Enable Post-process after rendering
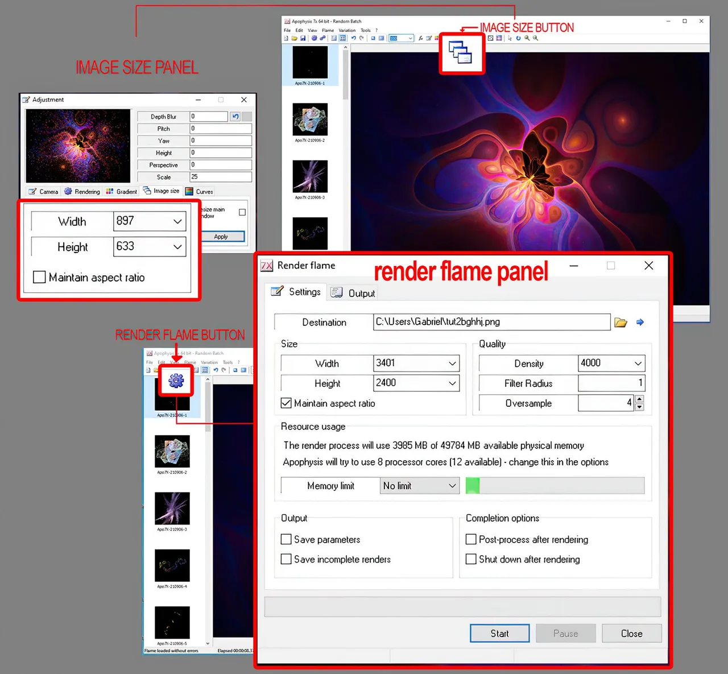The height and width of the screenshot is (674, 728). click(x=471, y=539)
